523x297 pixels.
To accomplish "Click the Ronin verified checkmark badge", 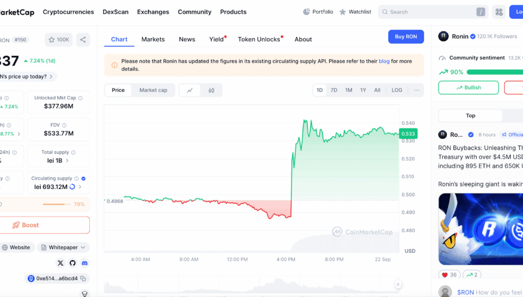I will [x=473, y=37].
